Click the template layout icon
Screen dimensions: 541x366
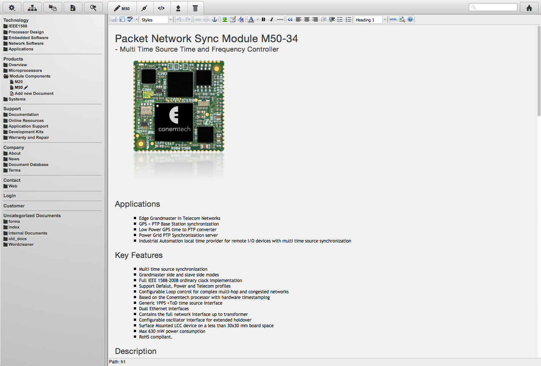click(122, 20)
